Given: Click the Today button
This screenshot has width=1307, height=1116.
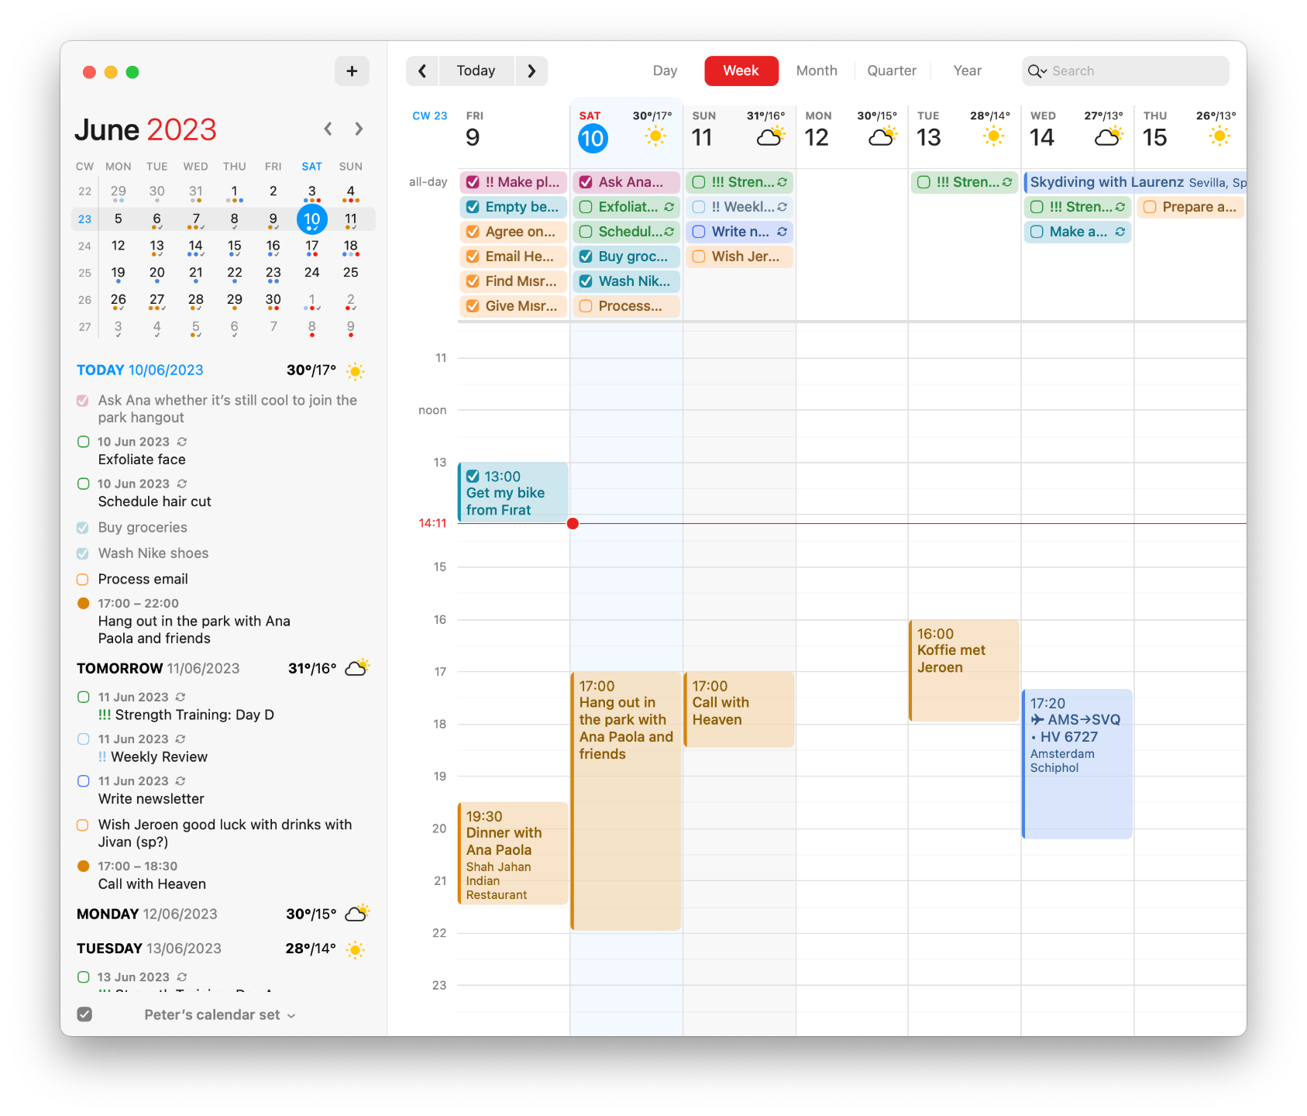Looking at the screenshot, I should click(476, 71).
